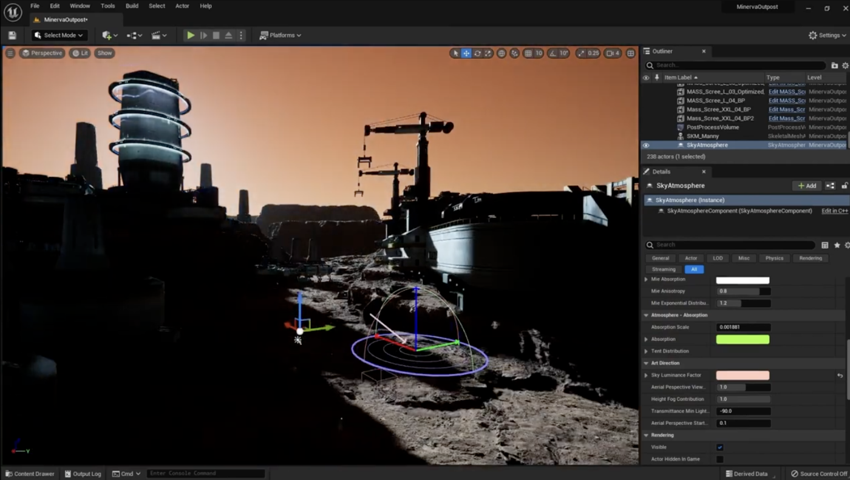850x480 pixels.
Task: Click the surface snapping icon
Action: [514, 53]
